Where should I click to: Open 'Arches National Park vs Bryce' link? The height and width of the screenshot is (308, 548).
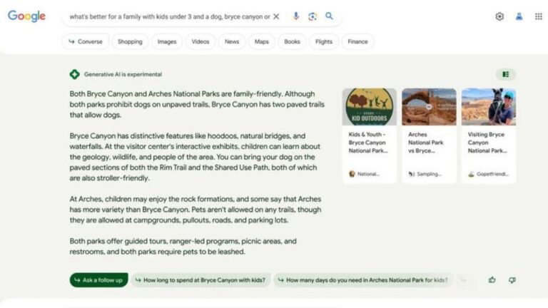click(425, 143)
